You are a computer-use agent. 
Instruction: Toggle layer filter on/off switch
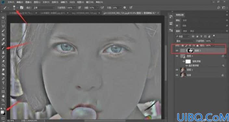point(214,36)
